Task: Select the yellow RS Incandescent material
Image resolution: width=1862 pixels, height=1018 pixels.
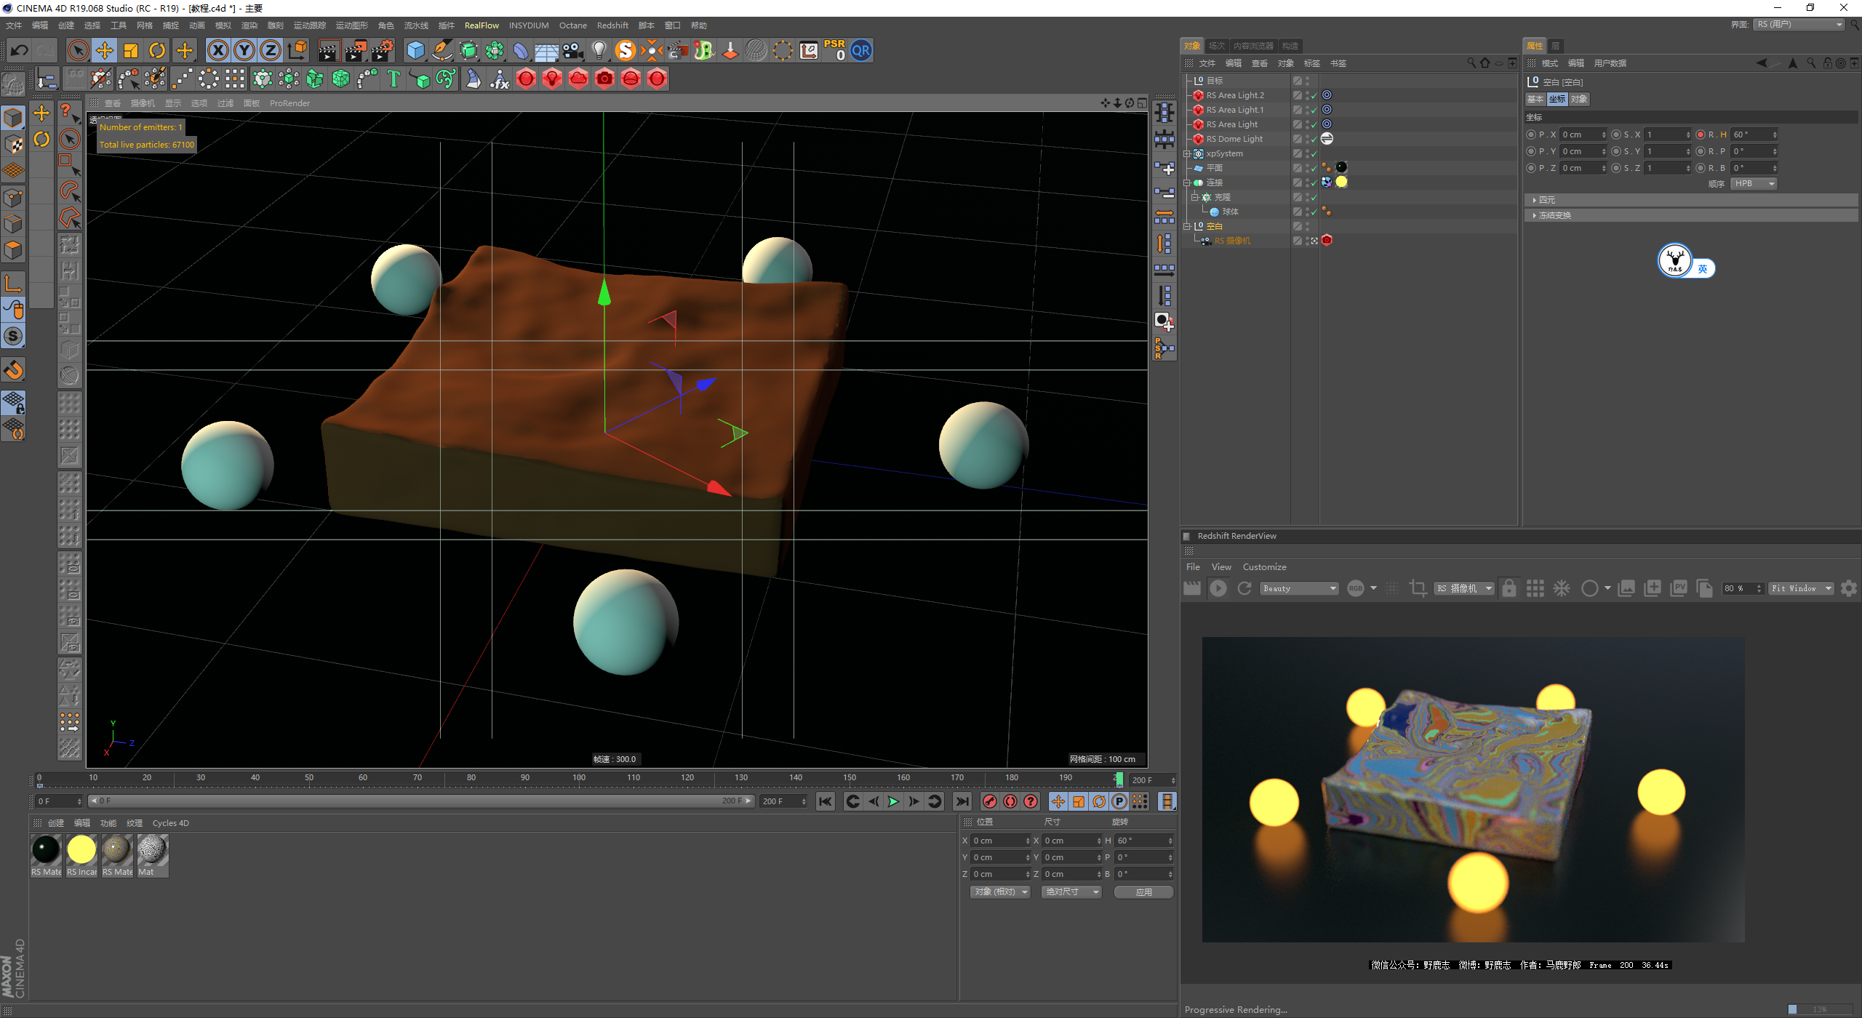Action: point(81,850)
